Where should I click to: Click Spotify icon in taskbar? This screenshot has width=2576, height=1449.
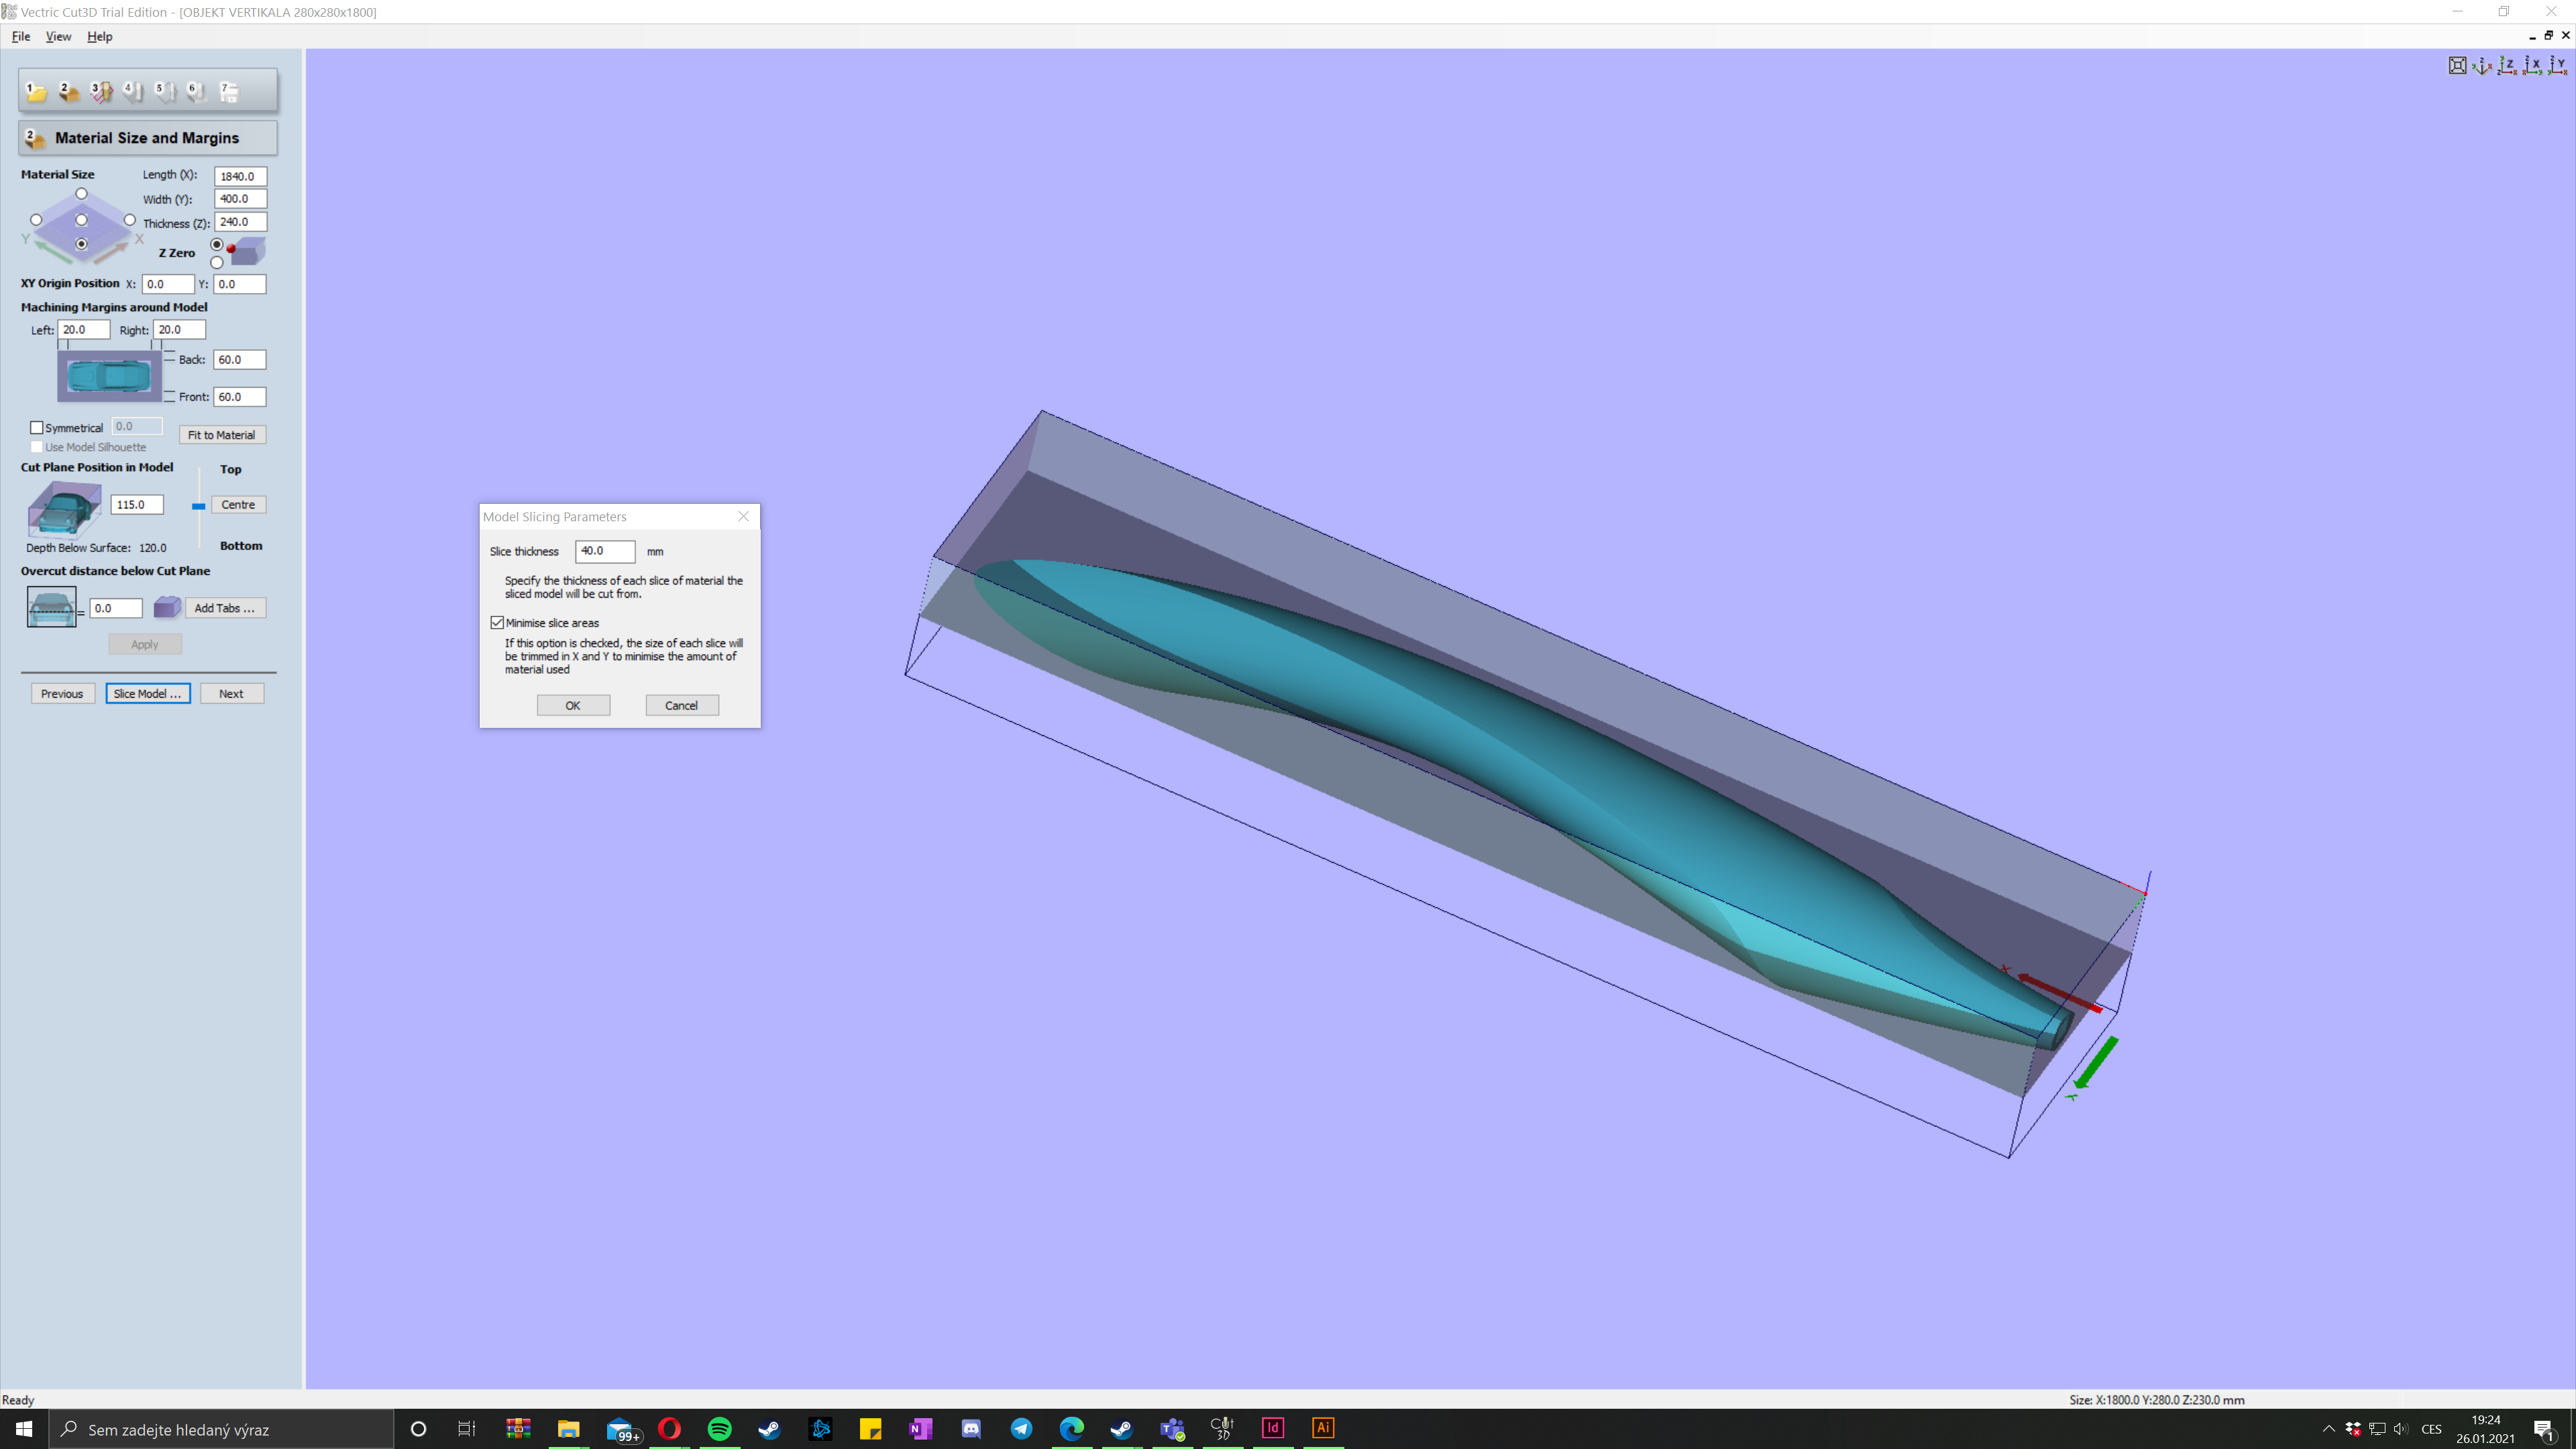(719, 1428)
